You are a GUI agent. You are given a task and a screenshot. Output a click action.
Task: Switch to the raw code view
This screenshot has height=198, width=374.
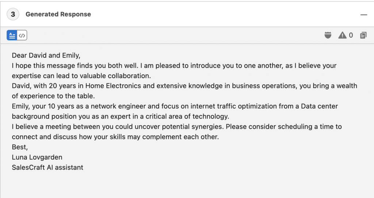pos(22,35)
